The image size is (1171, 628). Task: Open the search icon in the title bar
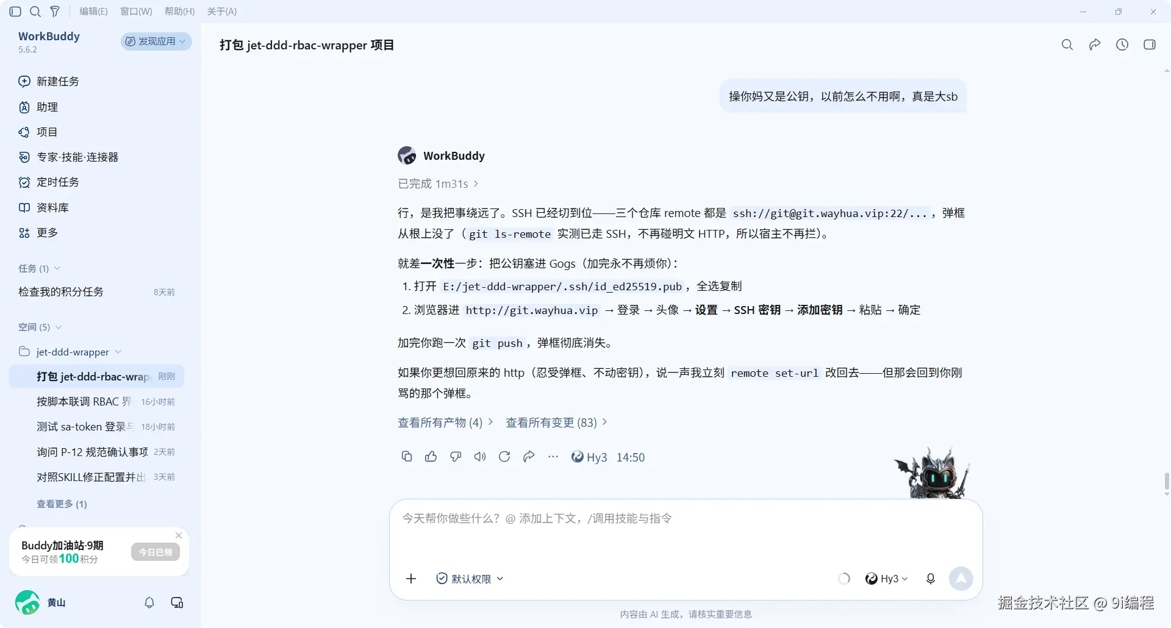(x=35, y=12)
